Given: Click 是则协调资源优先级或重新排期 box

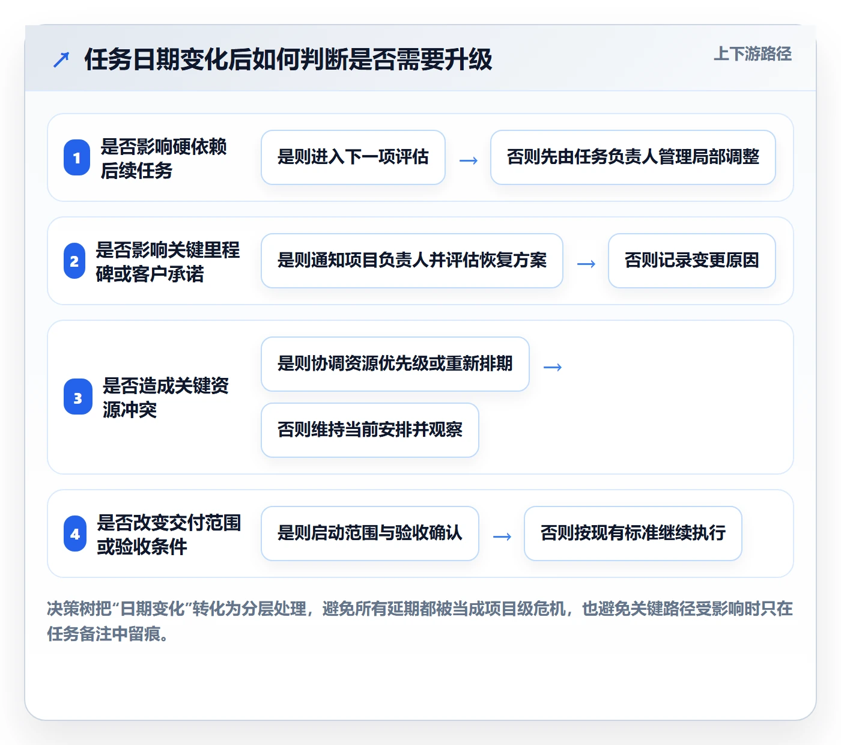Looking at the screenshot, I should (x=395, y=364).
